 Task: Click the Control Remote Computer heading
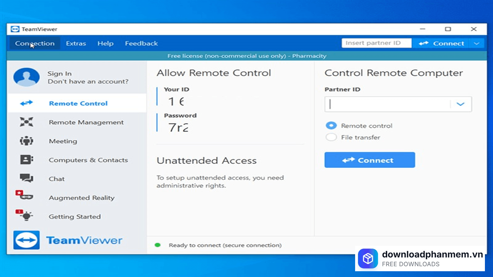pos(394,73)
